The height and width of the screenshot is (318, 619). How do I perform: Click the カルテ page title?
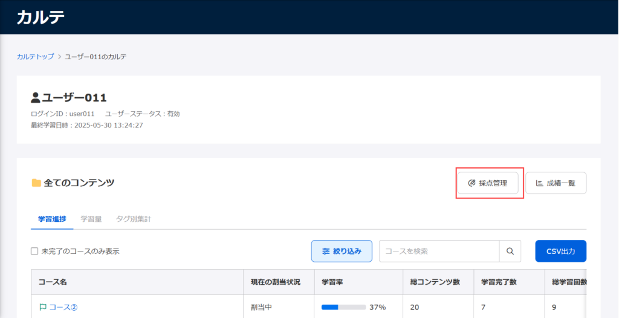[41, 17]
